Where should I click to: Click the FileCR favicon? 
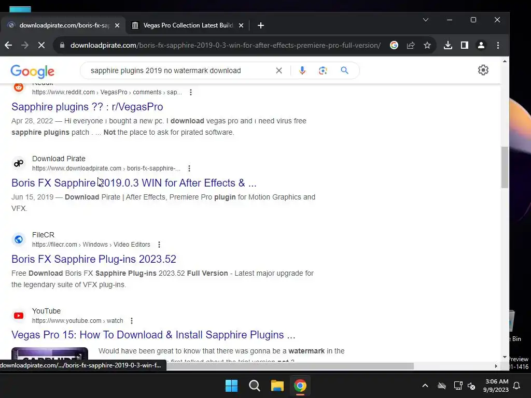point(19,239)
